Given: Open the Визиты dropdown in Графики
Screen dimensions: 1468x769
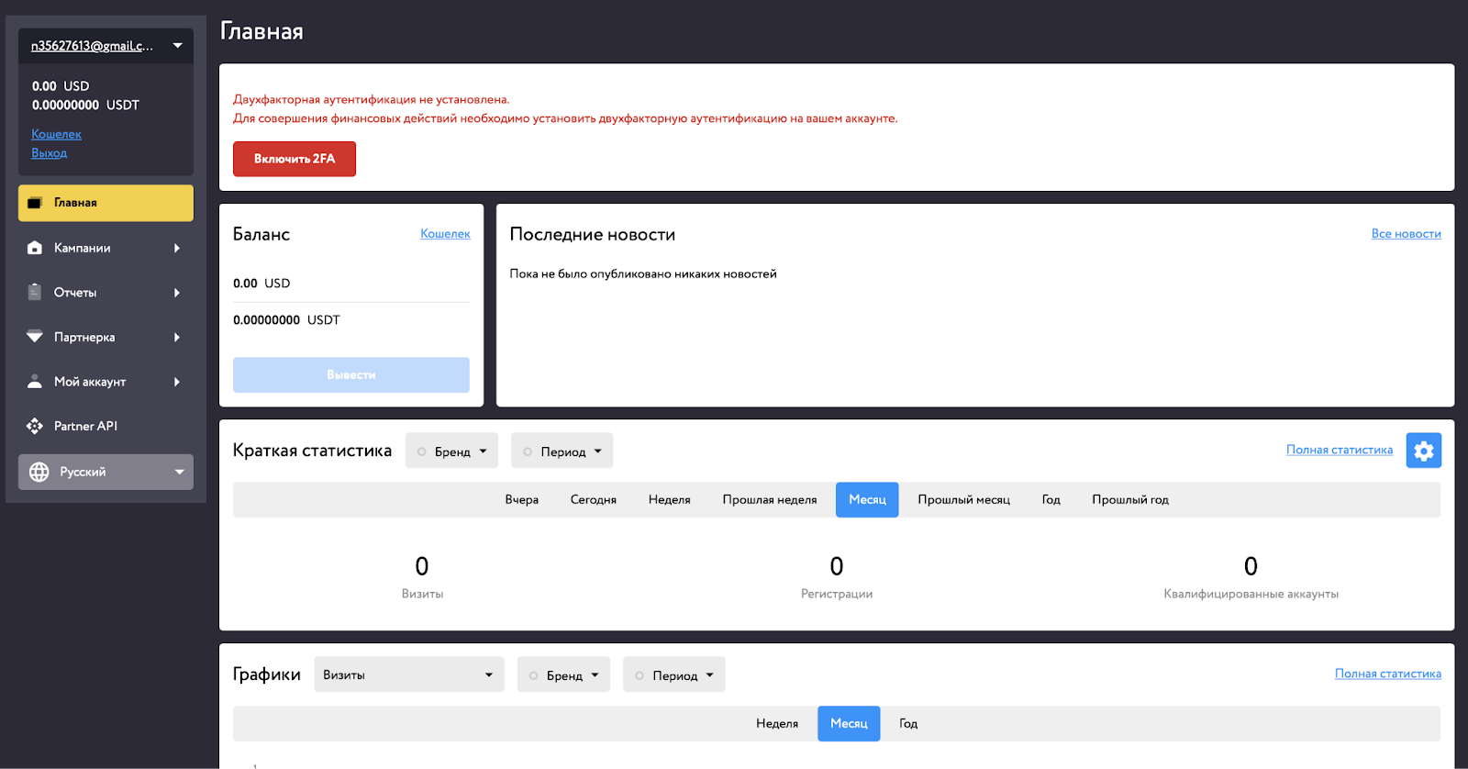Looking at the screenshot, I should pos(408,674).
